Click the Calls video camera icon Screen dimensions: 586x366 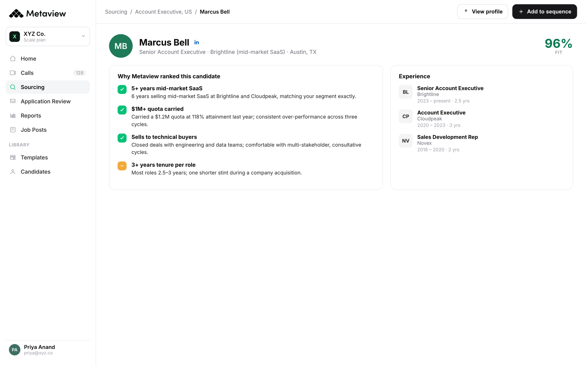[13, 73]
